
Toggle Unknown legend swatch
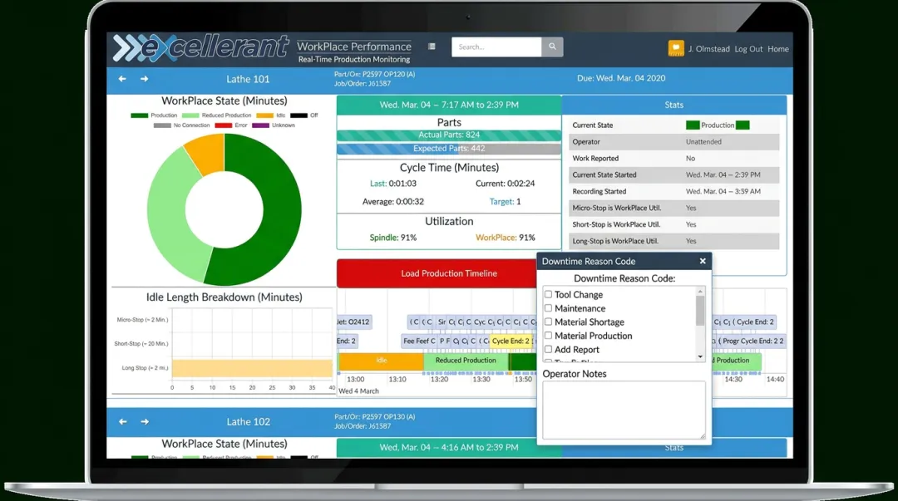(260, 125)
